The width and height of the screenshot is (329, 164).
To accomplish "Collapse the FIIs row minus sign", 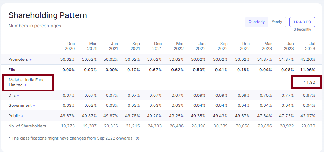I will point(17,70).
